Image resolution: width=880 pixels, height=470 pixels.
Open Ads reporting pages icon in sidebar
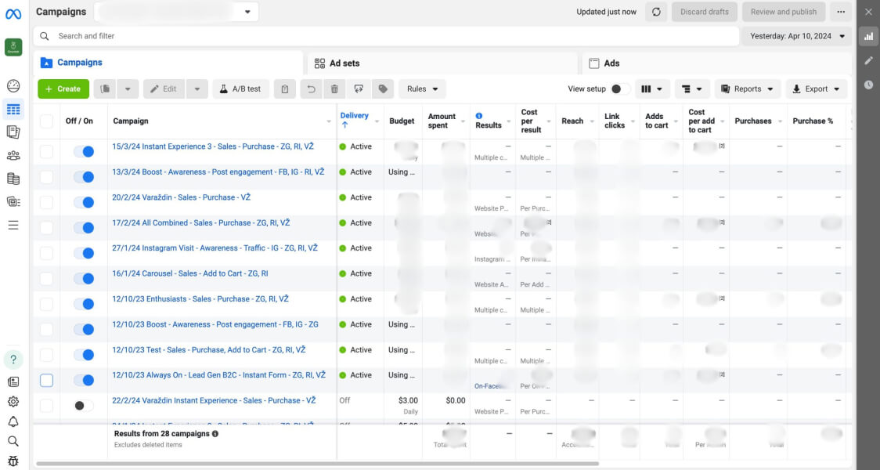click(13, 132)
